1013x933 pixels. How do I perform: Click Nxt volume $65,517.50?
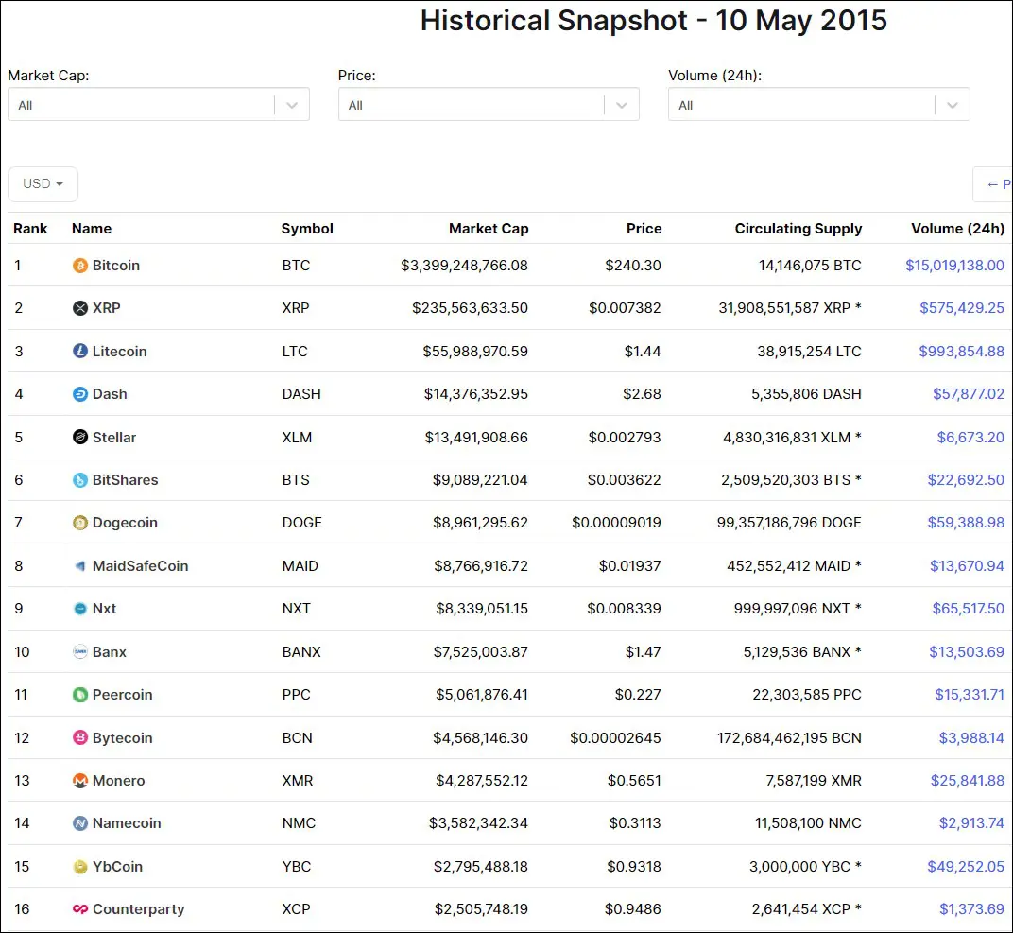coord(968,609)
